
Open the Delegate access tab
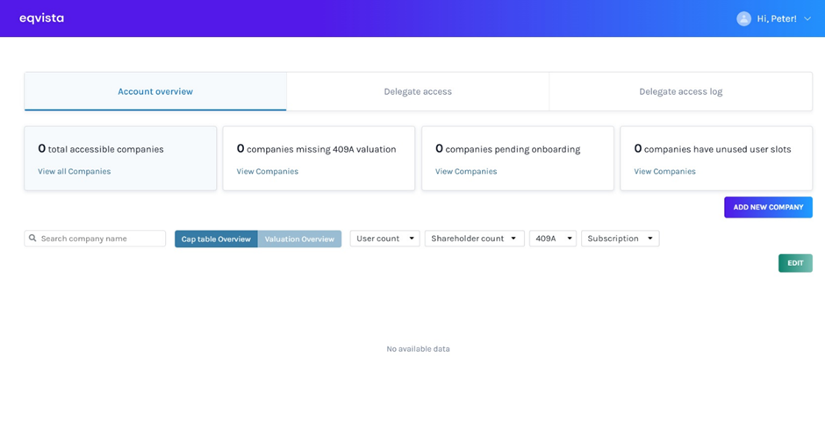pos(418,91)
